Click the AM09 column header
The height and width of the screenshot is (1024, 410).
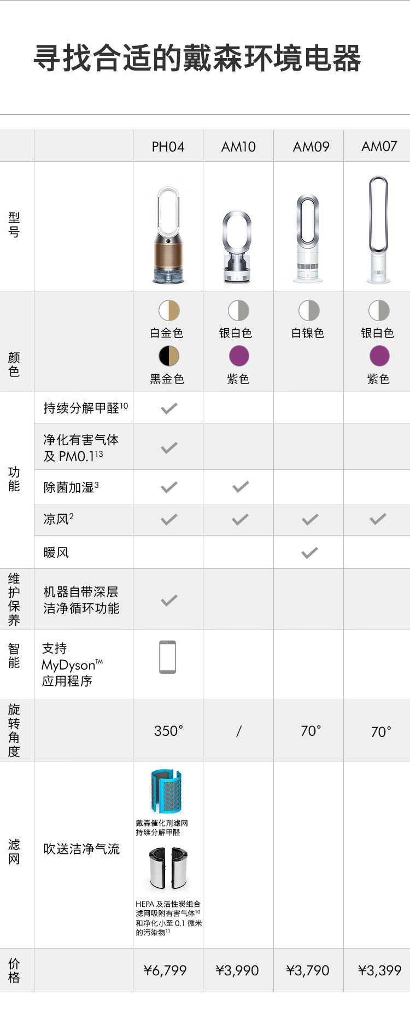[x=311, y=147]
